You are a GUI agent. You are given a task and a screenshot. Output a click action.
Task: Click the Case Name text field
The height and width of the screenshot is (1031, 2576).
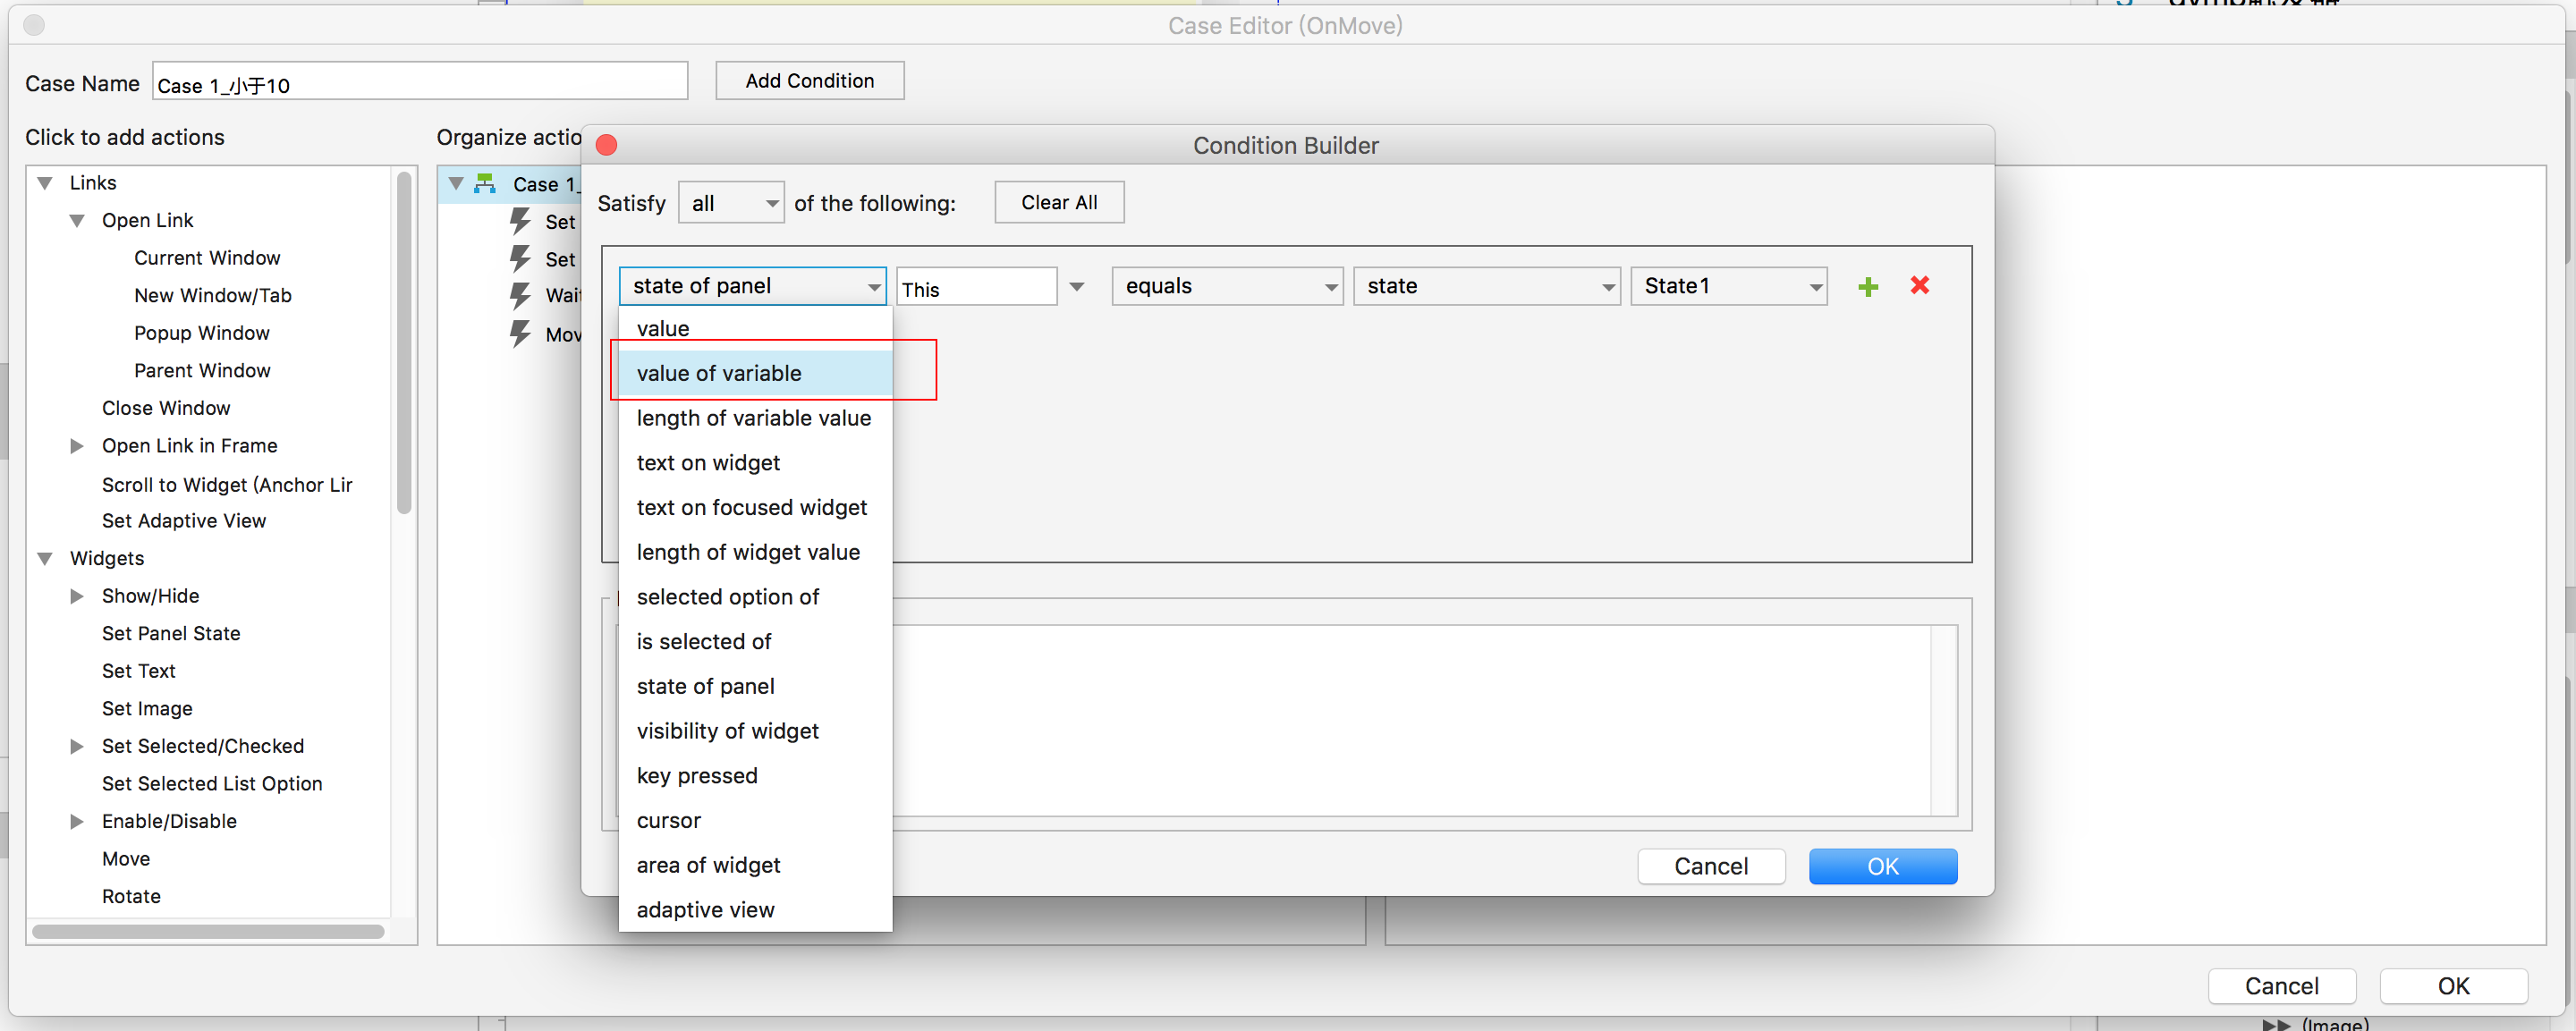pos(419,82)
